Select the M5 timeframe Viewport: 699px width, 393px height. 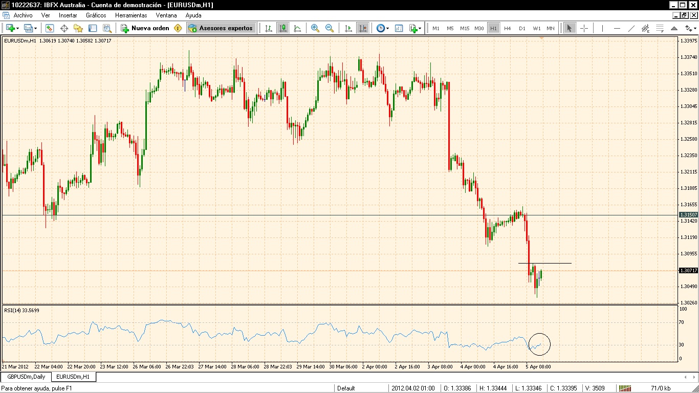450,28
